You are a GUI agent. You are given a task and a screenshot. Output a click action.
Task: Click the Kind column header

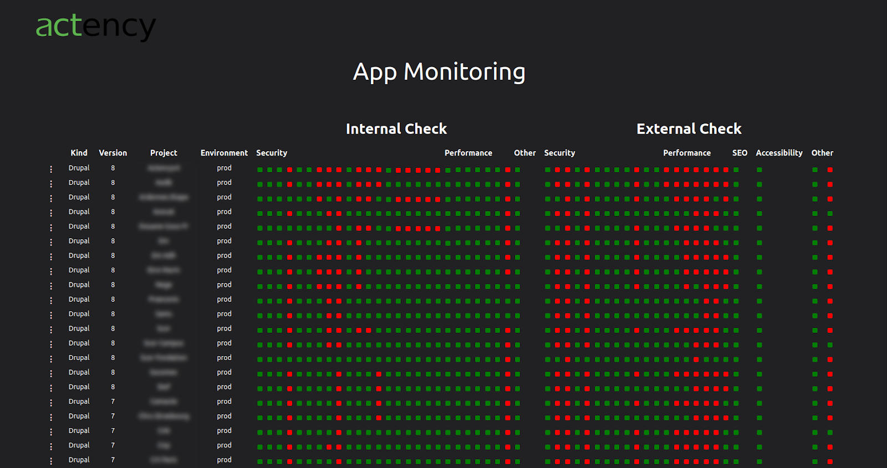[79, 153]
